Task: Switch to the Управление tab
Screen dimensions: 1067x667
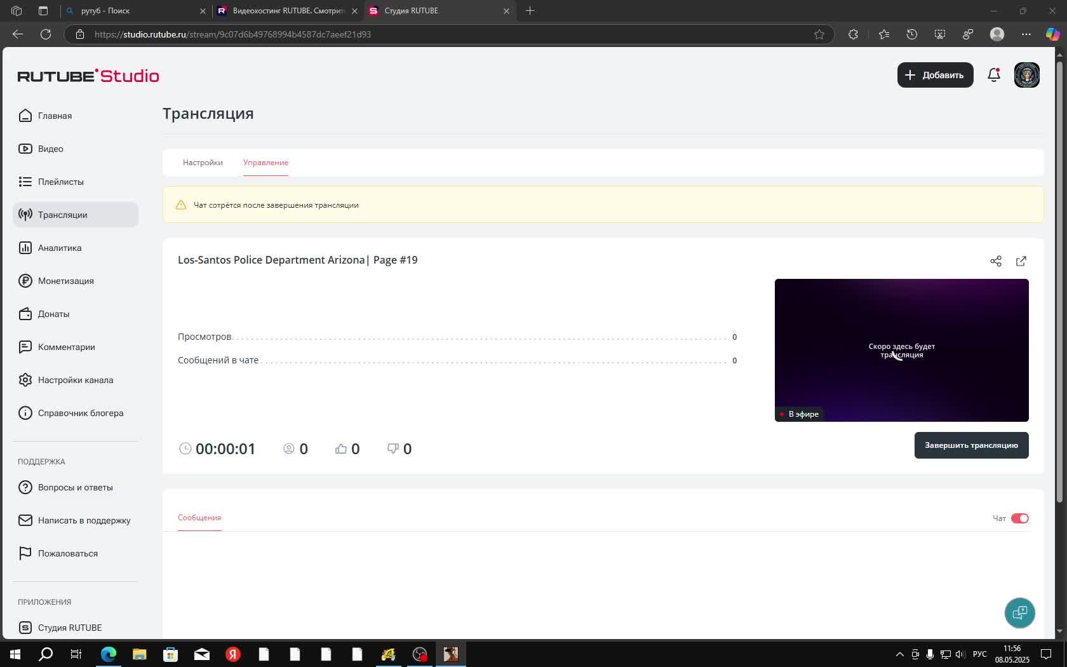Action: point(265,163)
